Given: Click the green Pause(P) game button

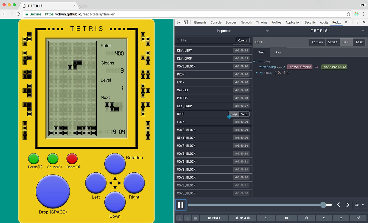Looking at the screenshot, I should [34, 159].
